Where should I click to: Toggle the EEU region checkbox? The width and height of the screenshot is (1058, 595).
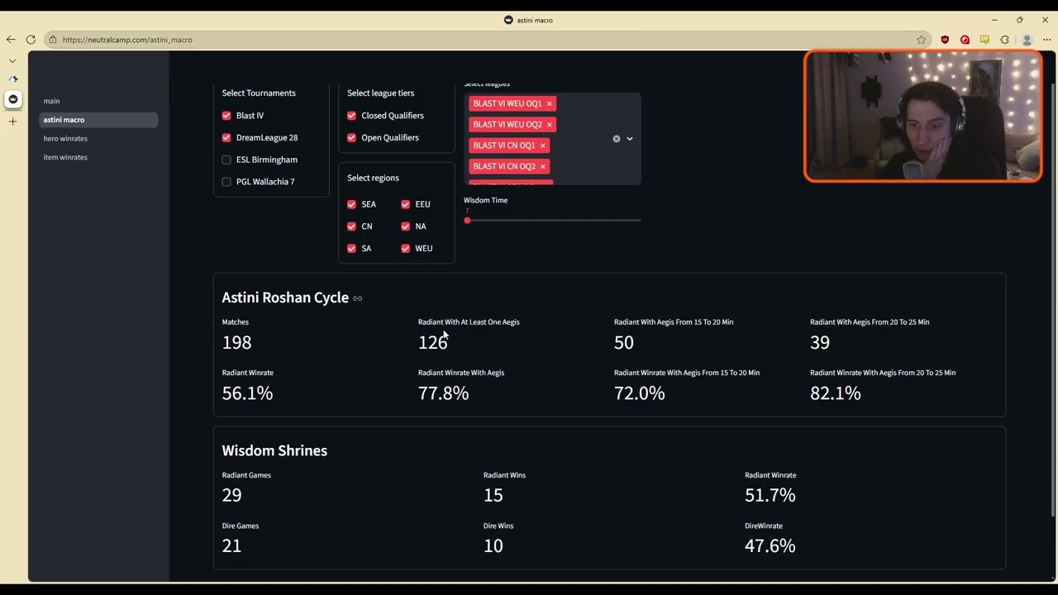[x=405, y=204]
